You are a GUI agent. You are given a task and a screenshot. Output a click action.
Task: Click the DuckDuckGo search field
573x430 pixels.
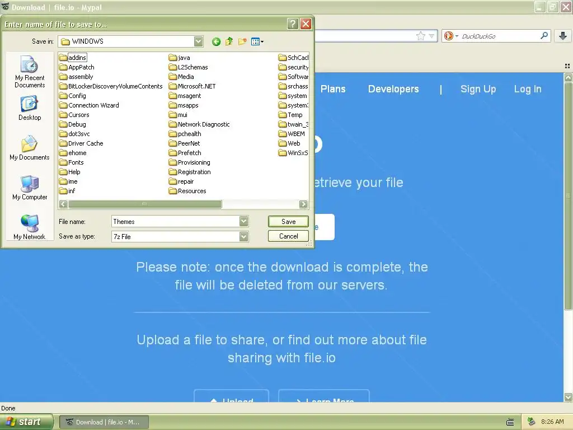click(x=499, y=36)
